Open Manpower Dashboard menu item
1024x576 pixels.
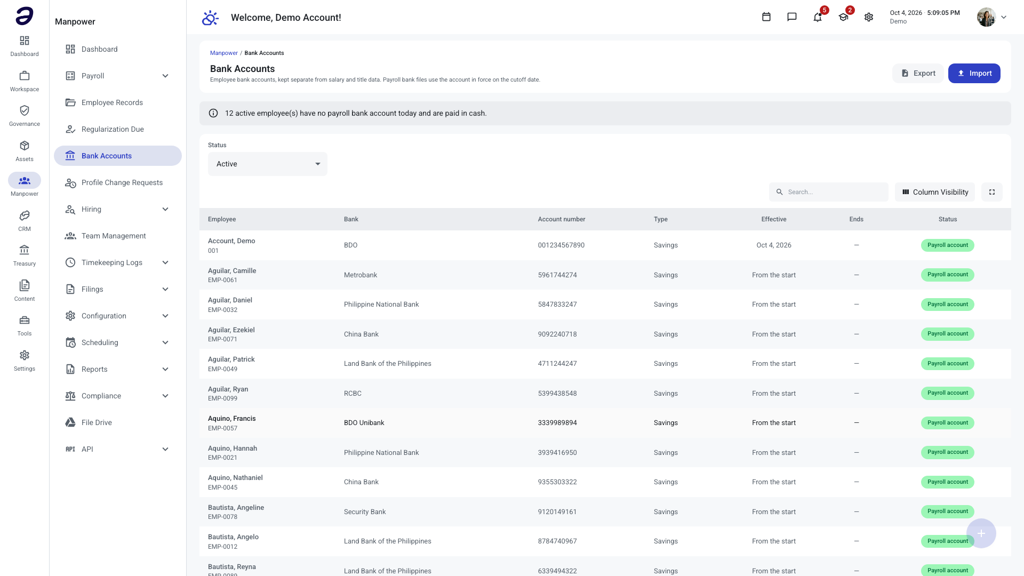pos(118,49)
